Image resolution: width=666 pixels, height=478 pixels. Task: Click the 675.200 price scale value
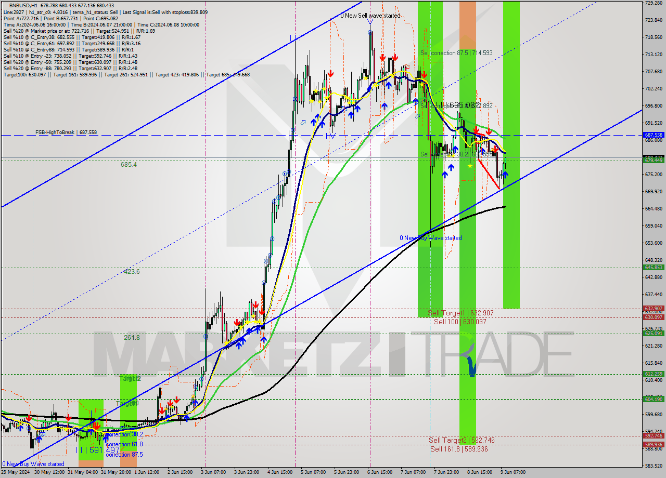[654, 174]
